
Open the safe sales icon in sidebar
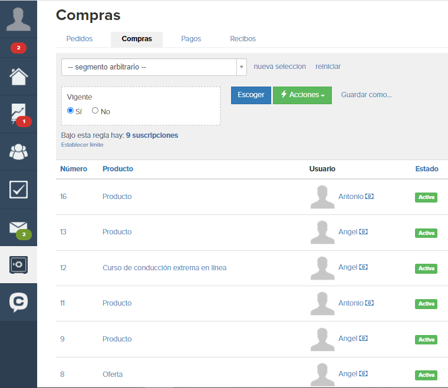click(19, 265)
